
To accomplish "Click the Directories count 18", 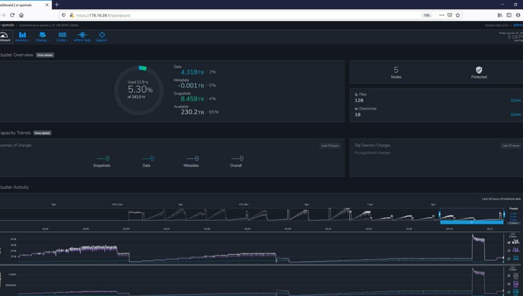I will click(358, 115).
